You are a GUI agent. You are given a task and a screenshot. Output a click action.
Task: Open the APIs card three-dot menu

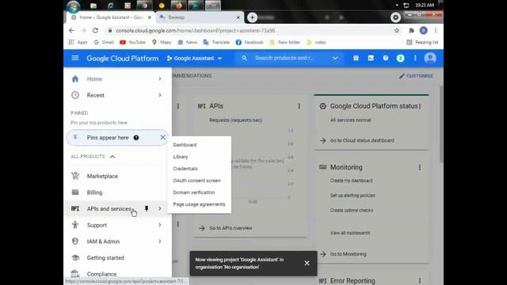click(299, 106)
